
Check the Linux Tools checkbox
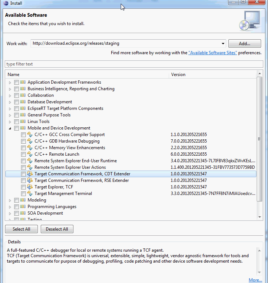[x=16, y=121]
